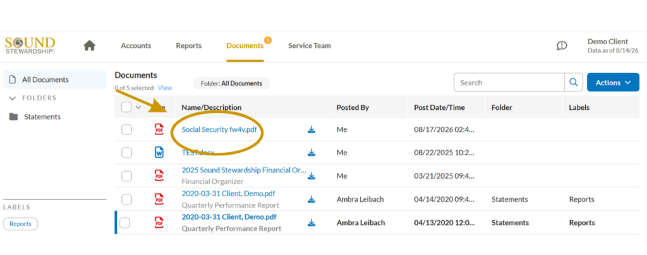
Task: Download the TEST.docx file
Action: click(x=311, y=153)
